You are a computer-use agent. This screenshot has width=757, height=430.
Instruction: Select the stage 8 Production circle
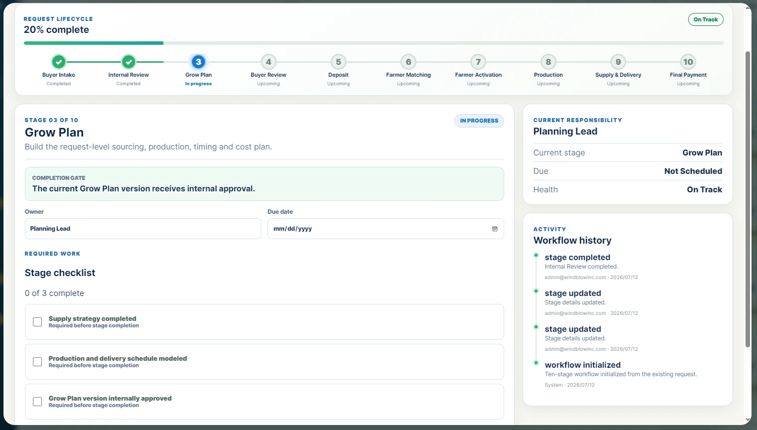coord(549,62)
